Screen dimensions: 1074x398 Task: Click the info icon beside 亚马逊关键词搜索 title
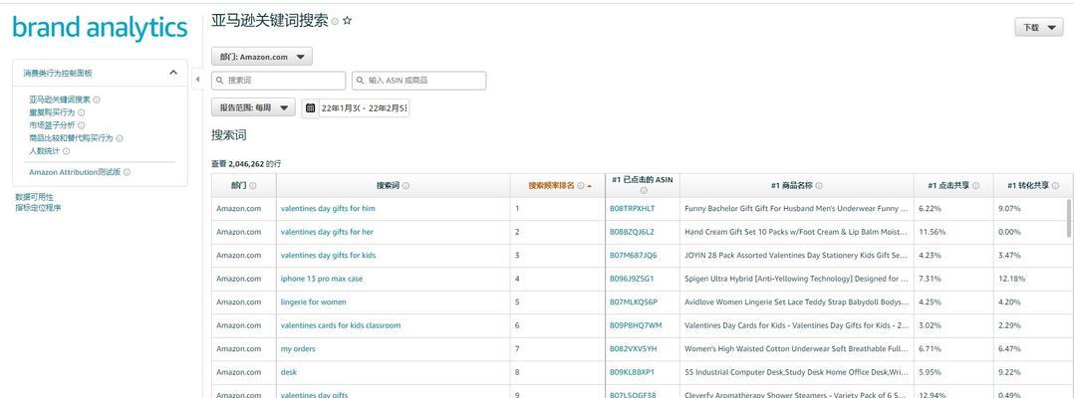click(335, 21)
